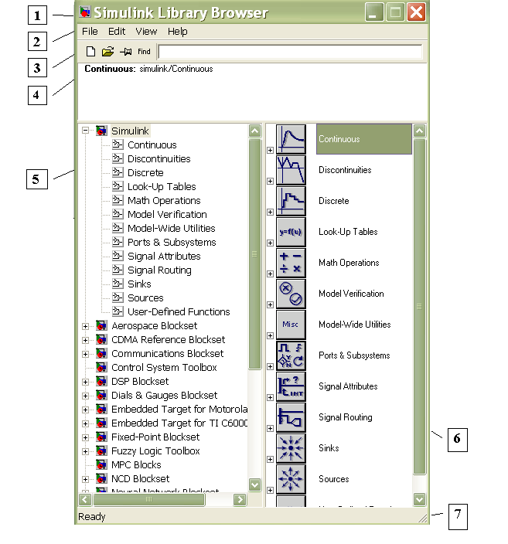The image size is (508, 544).
Task: Select Math Operations in library tree
Action: pyautogui.click(x=164, y=201)
